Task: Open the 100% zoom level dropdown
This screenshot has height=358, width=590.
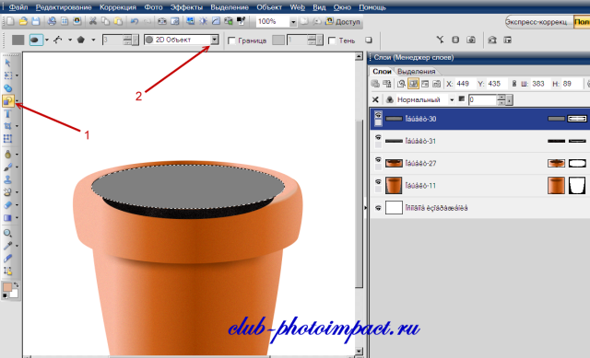Action: 293,22
